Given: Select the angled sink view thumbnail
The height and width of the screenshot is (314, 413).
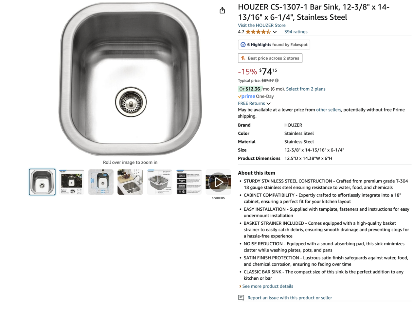Looking at the screenshot, I should 159,182.
